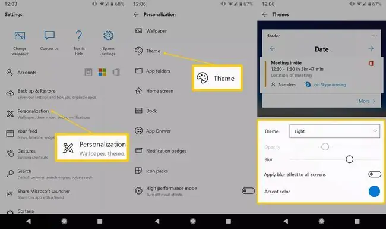Tap the Microsoft account logo icon
The image size is (386, 229).
tap(102, 72)
